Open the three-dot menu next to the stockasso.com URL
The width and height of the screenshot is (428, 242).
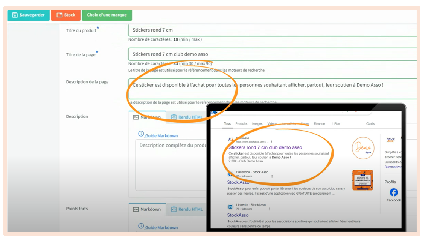point(271,142)
